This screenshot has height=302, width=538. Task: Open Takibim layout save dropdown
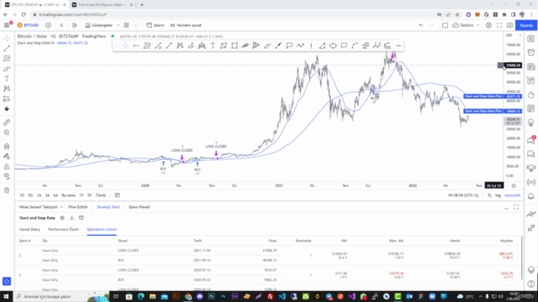pos(466,25)
